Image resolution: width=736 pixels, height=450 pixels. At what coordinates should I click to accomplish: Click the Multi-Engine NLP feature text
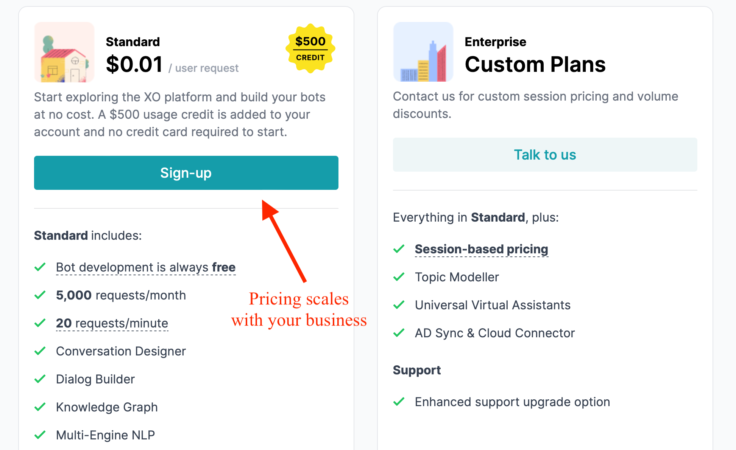click(105, 435)
